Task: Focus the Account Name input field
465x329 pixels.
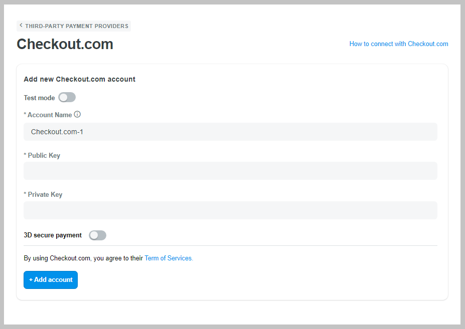Action: [x=230, y=132]
